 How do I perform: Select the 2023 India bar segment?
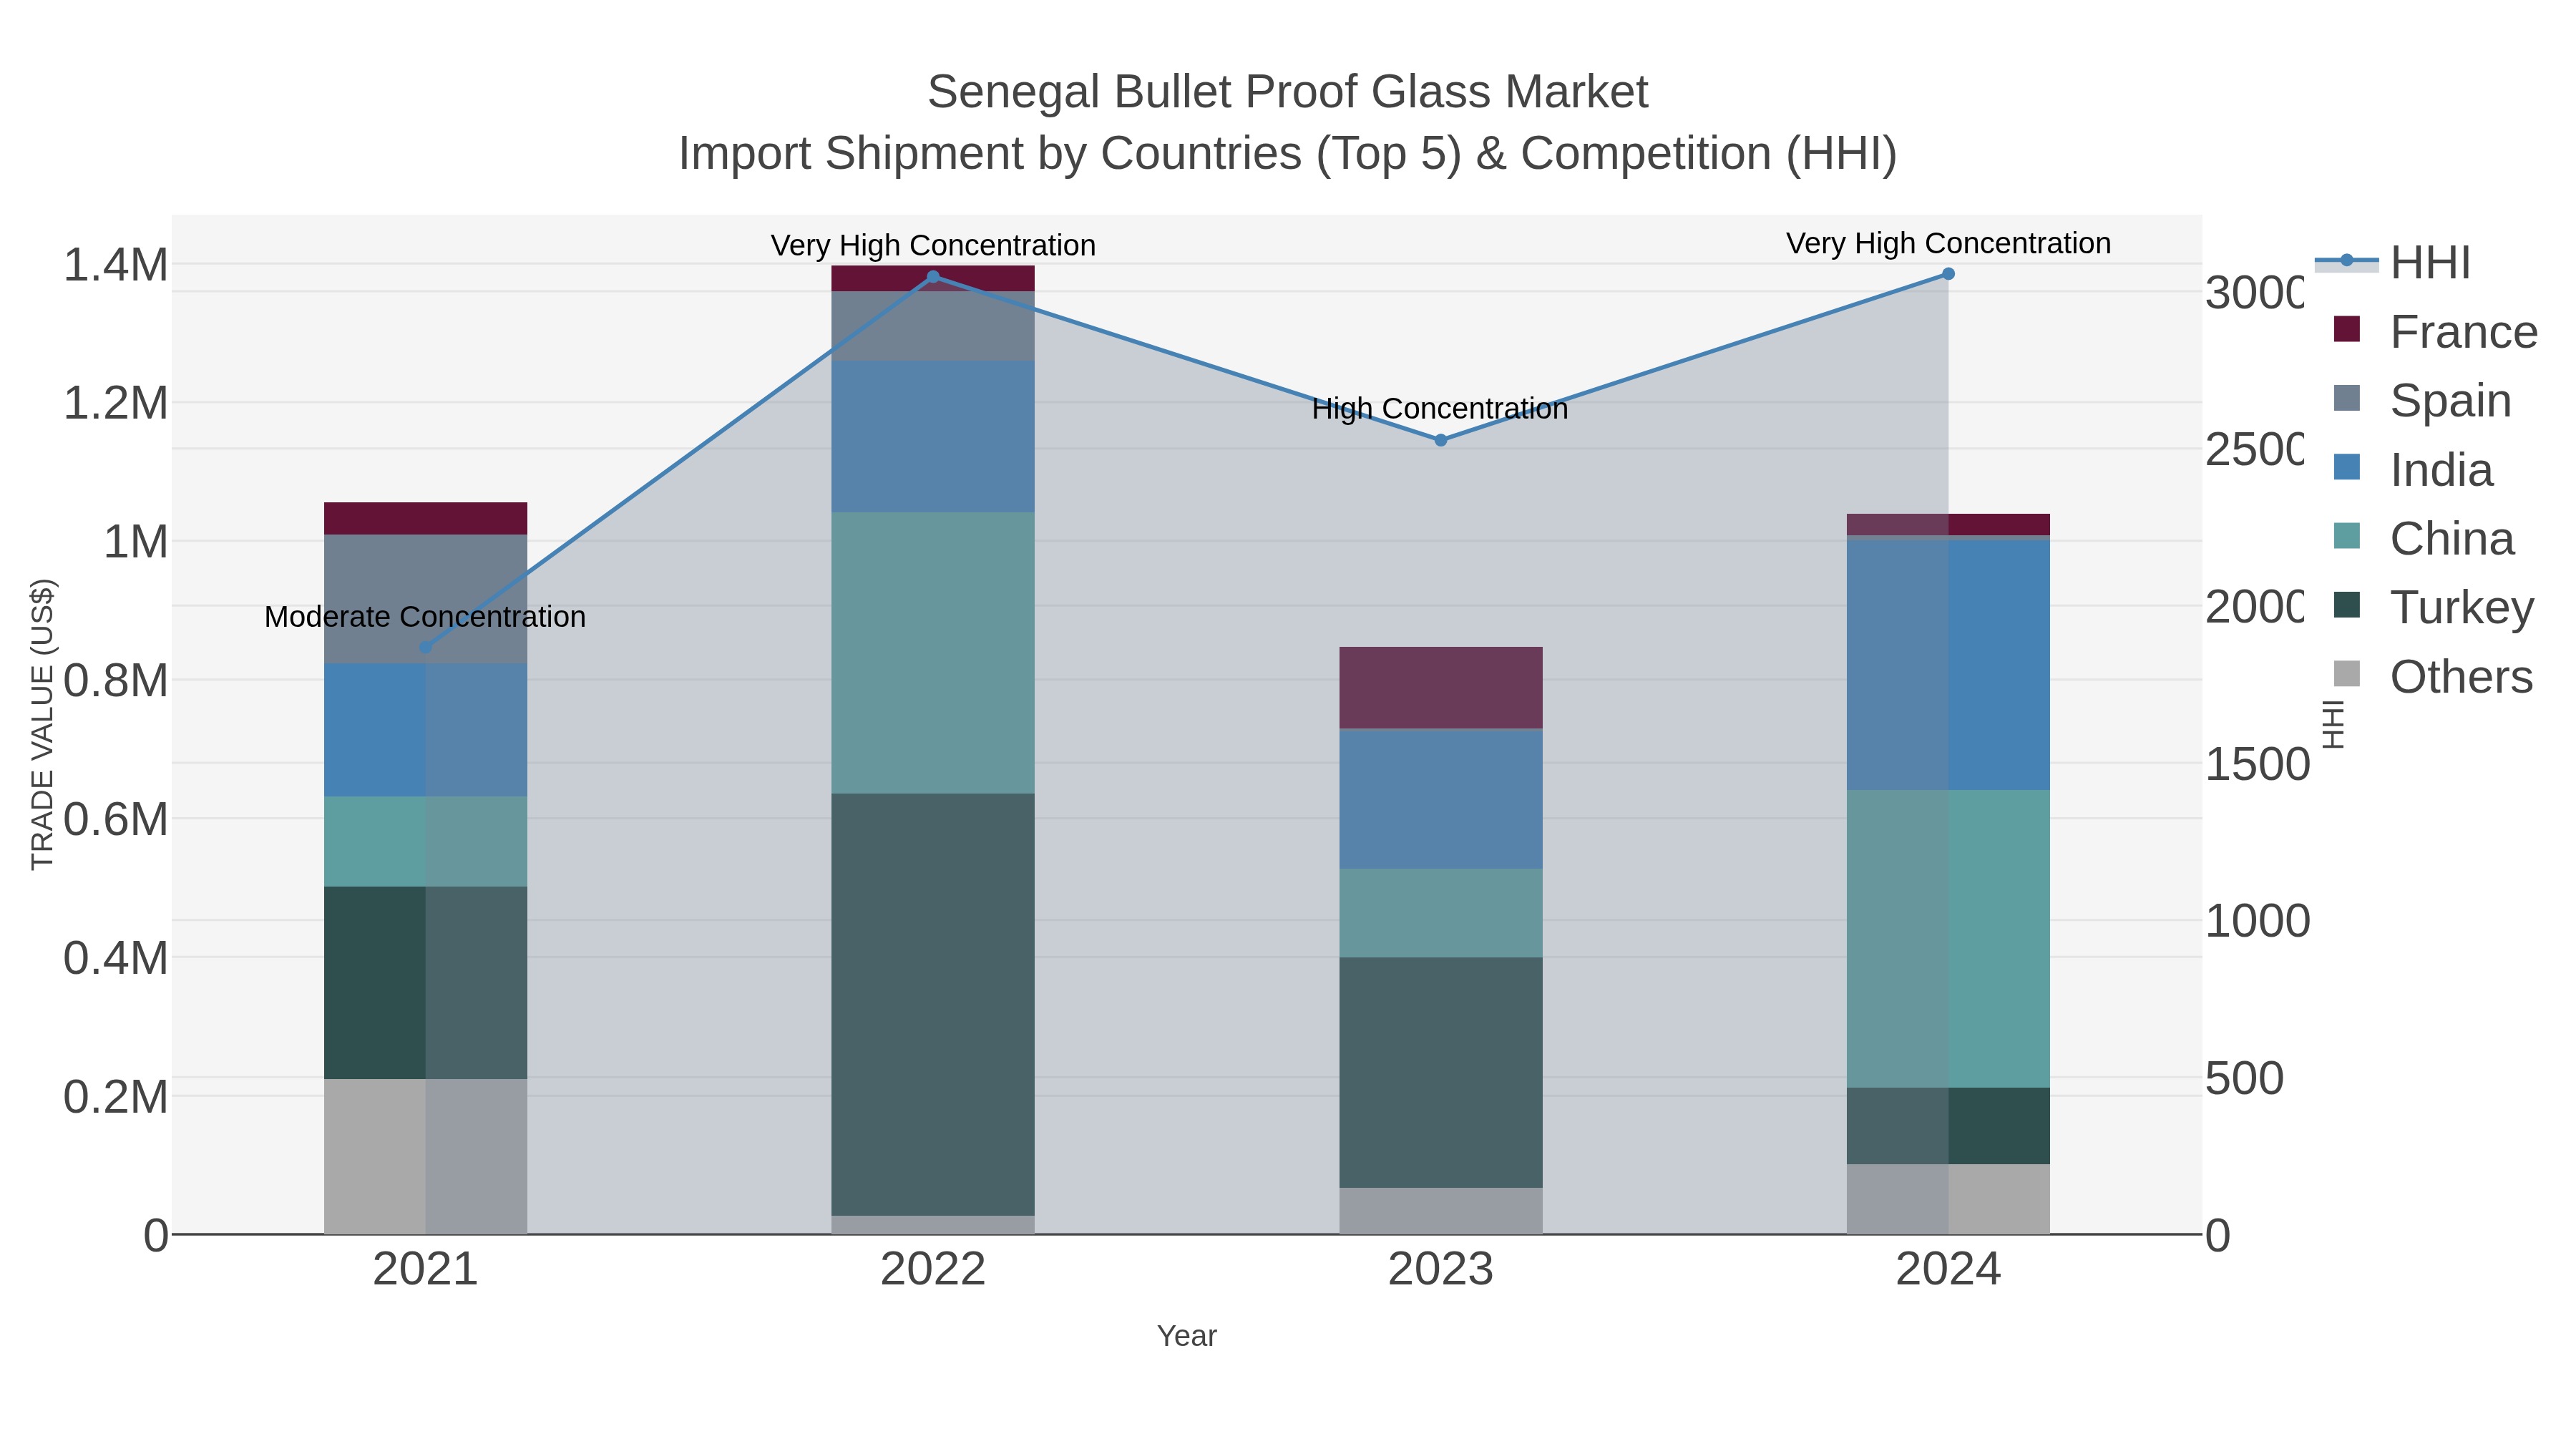(1441, 799)
